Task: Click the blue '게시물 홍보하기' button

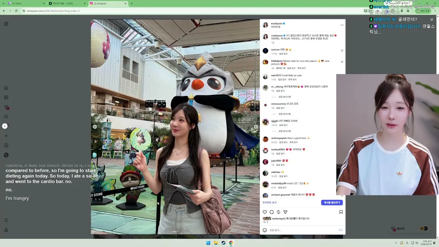Action: [332, 202]
